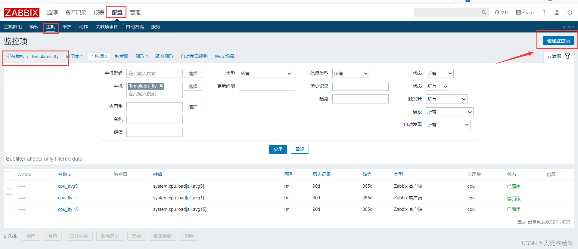Go to 自动发现 submenu
This screenshot has height=249, width=578.
click(x=135, y=27)
